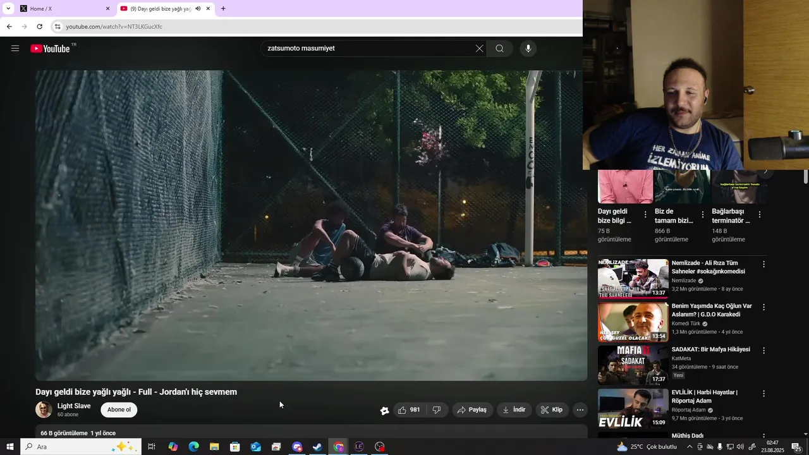Go back with browser back arrow

pos(9,27)
